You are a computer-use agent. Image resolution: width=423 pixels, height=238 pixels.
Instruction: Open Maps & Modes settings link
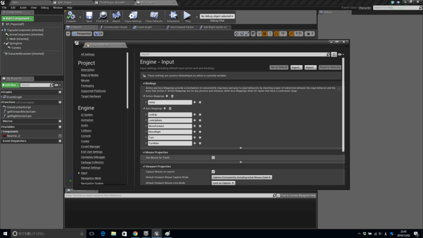pyautogui.click(x=89, y=75)
